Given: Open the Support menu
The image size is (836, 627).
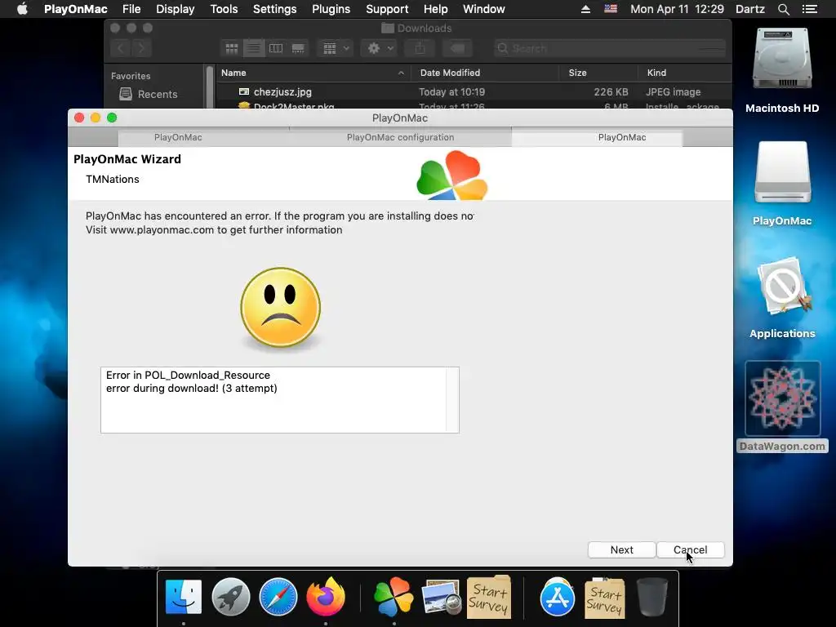Looking at the screenshot, I should point(387,9).
